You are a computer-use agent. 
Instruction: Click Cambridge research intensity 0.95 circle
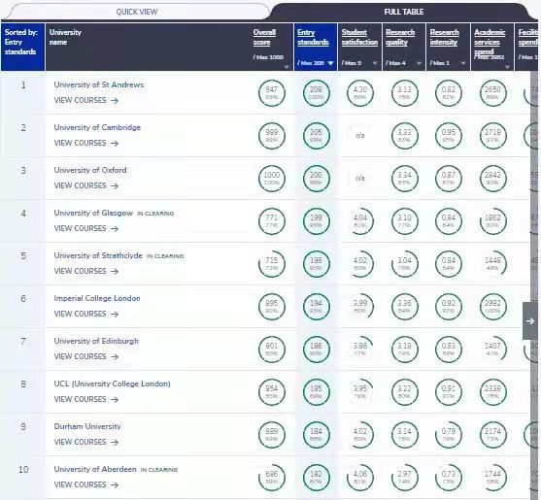coord(449,136)
